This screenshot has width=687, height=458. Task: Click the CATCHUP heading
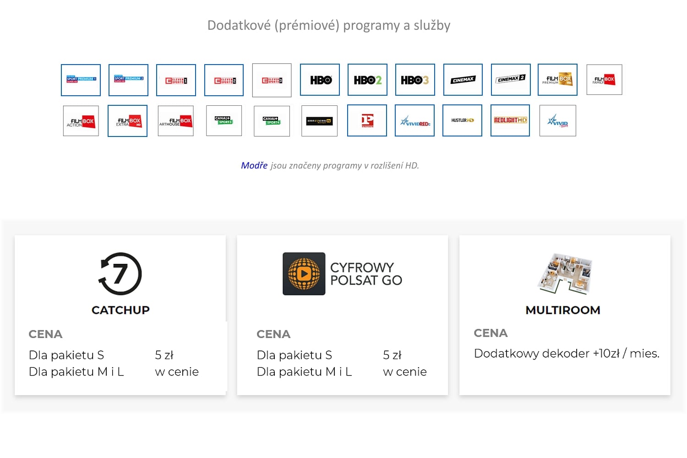pyautogui.click(x=120, y=310)
